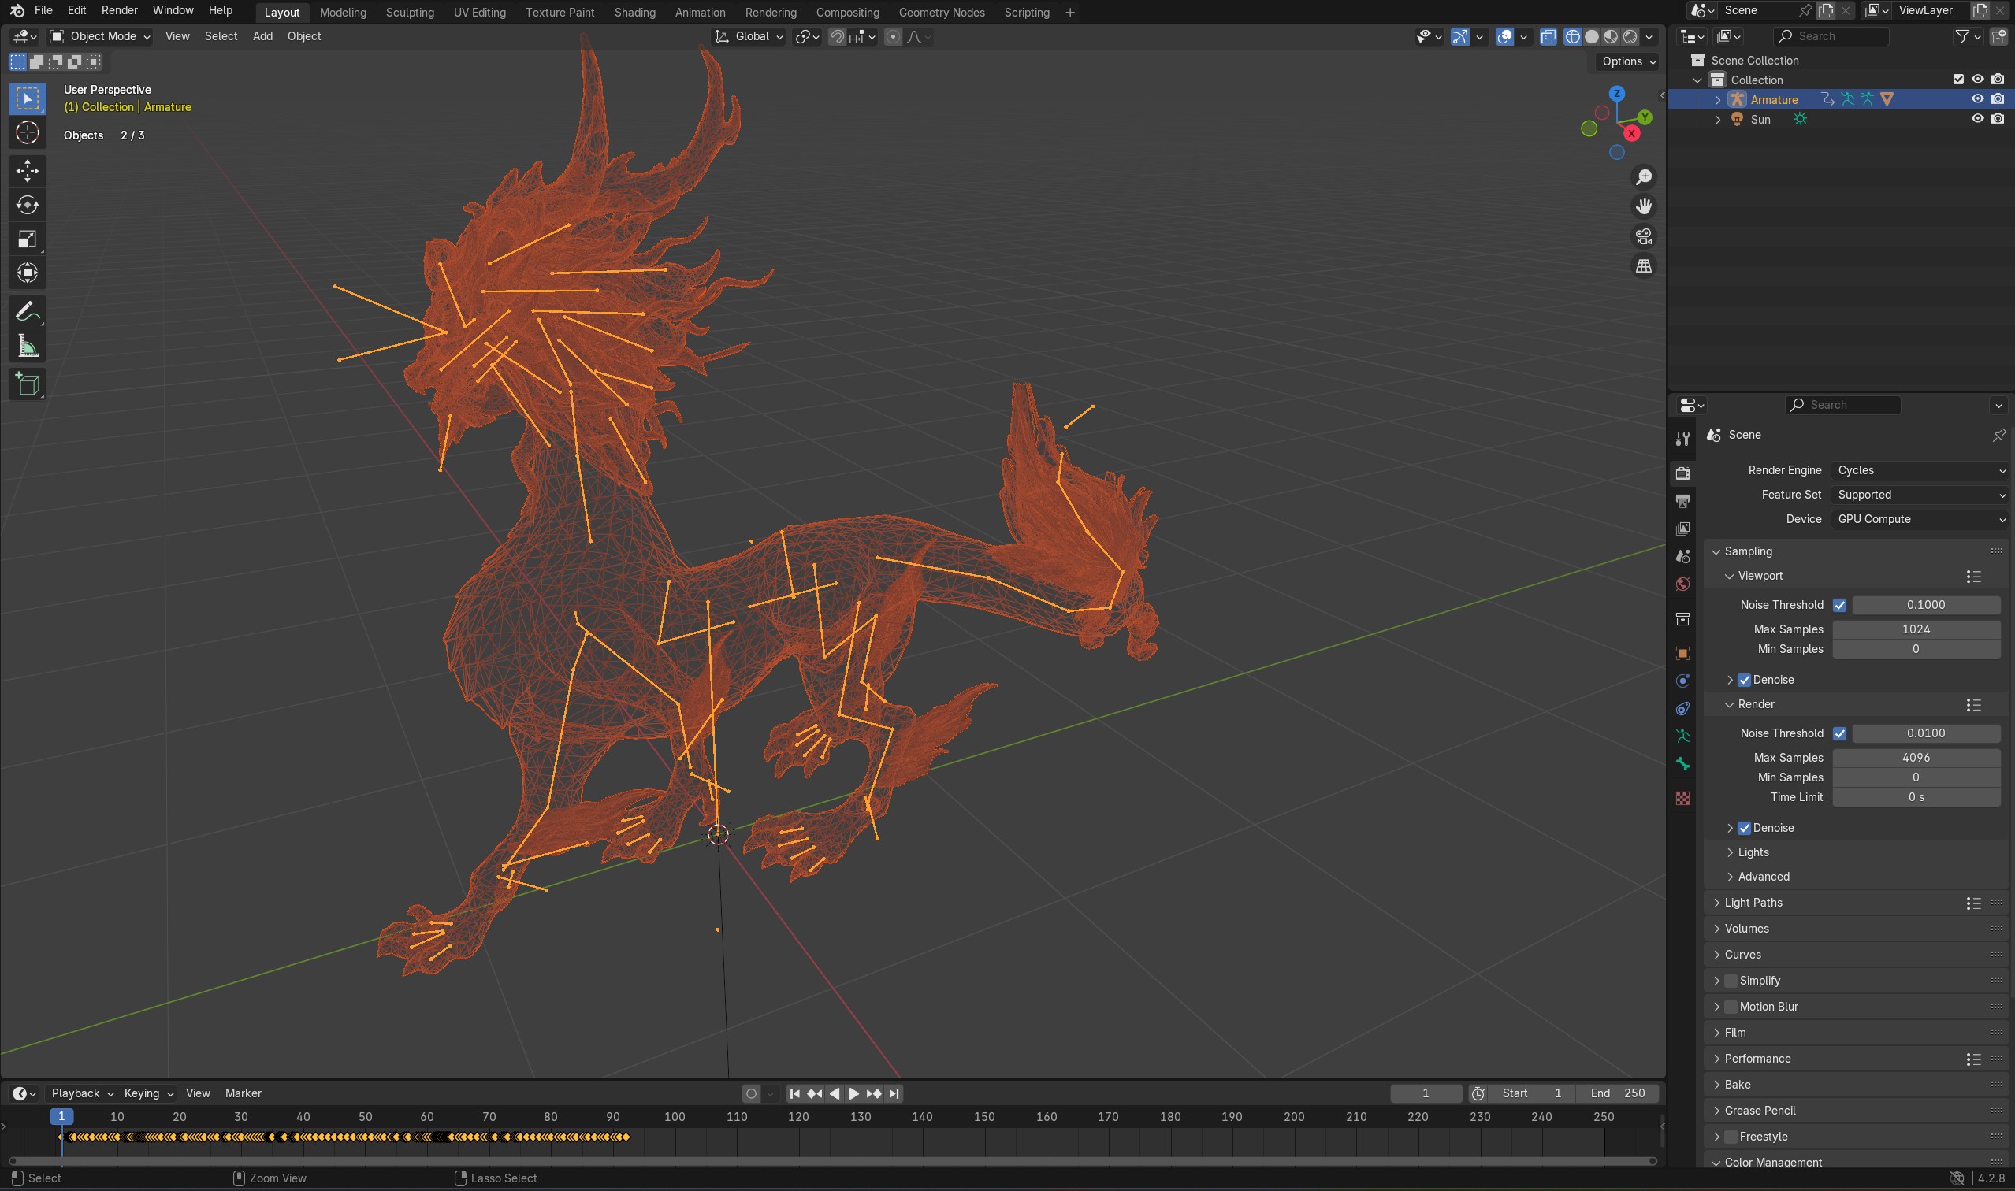2015x1191 pixels.
Task: Select the Rotate tool
Action: (28, 205)
